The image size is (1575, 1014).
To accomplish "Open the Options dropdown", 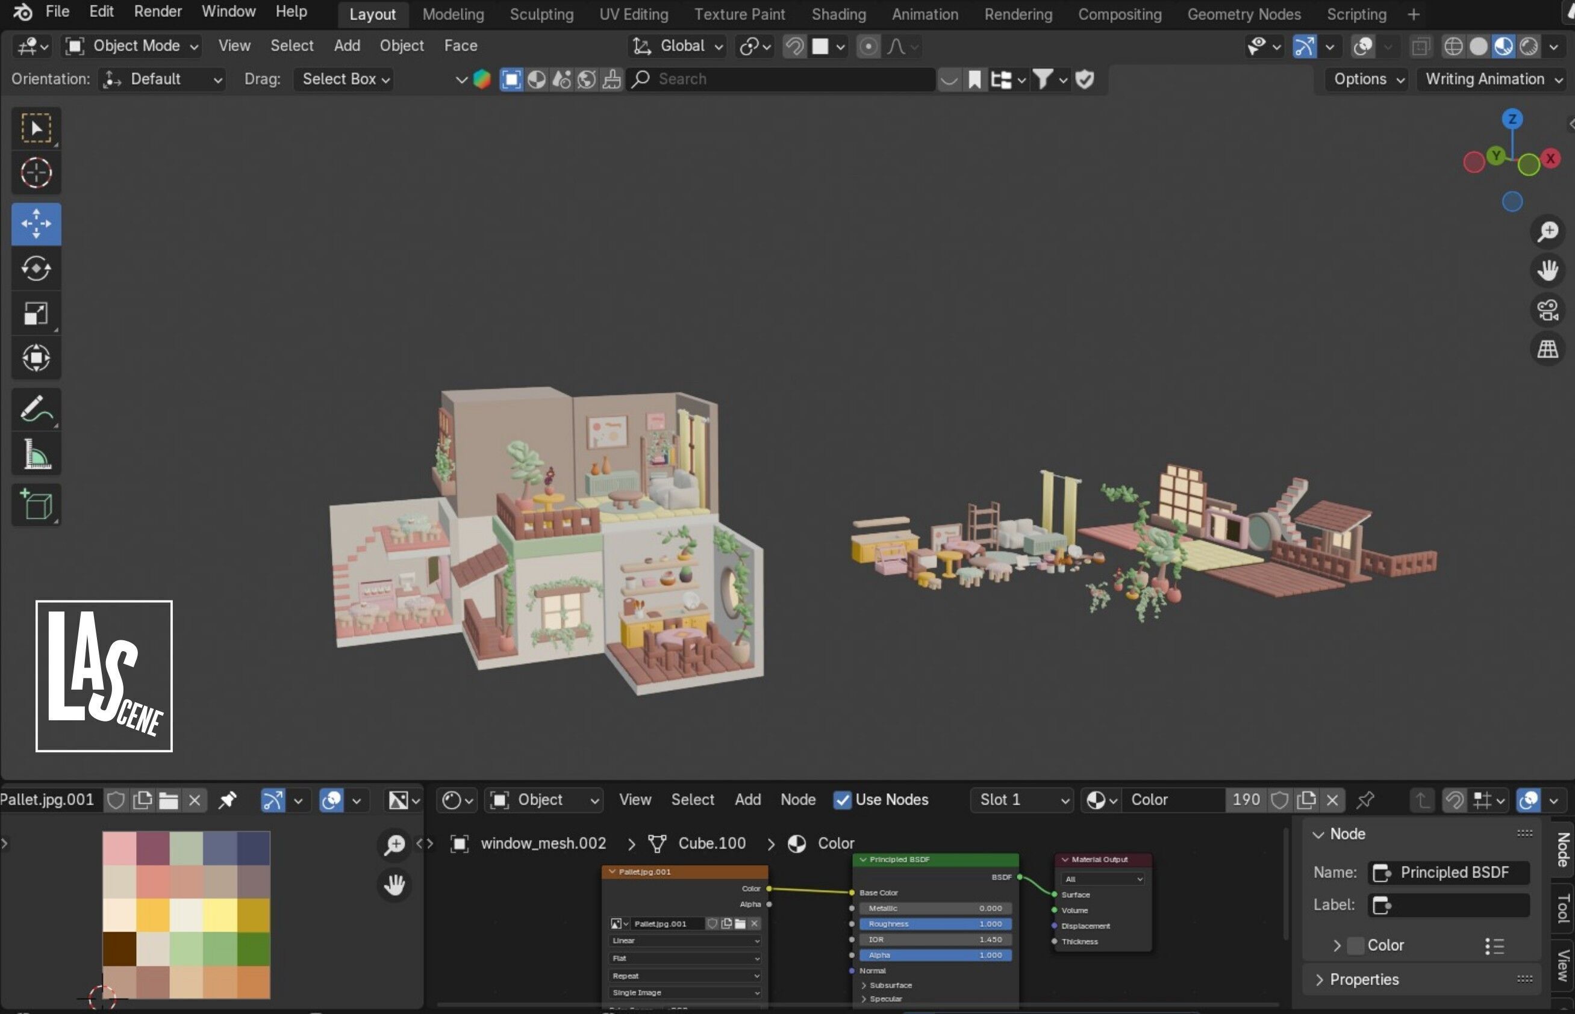I will pos(1367,79).
